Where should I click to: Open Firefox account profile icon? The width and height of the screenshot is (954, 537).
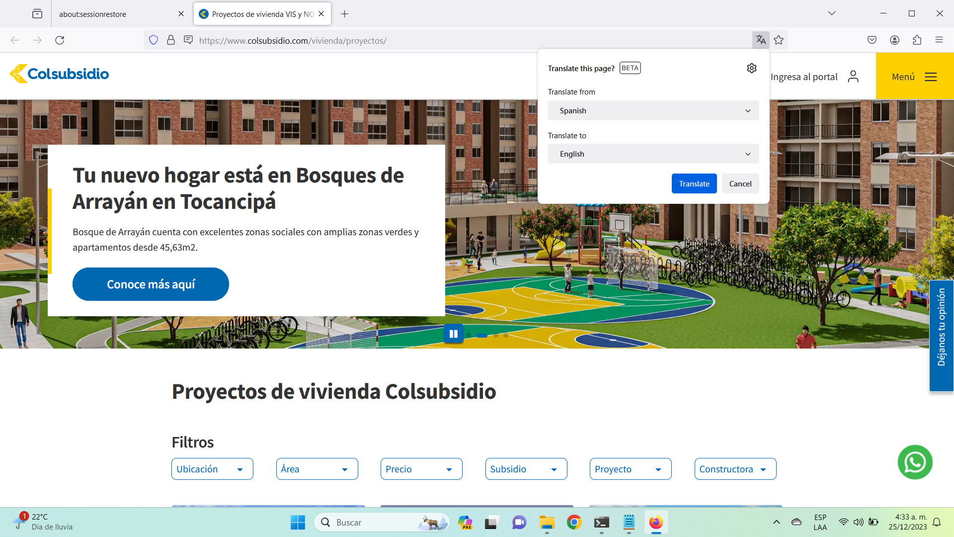coord(894,40)
